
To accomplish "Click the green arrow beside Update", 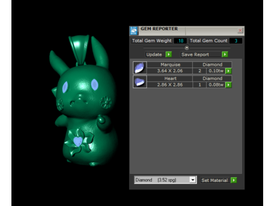I will [x=168, y=54].
